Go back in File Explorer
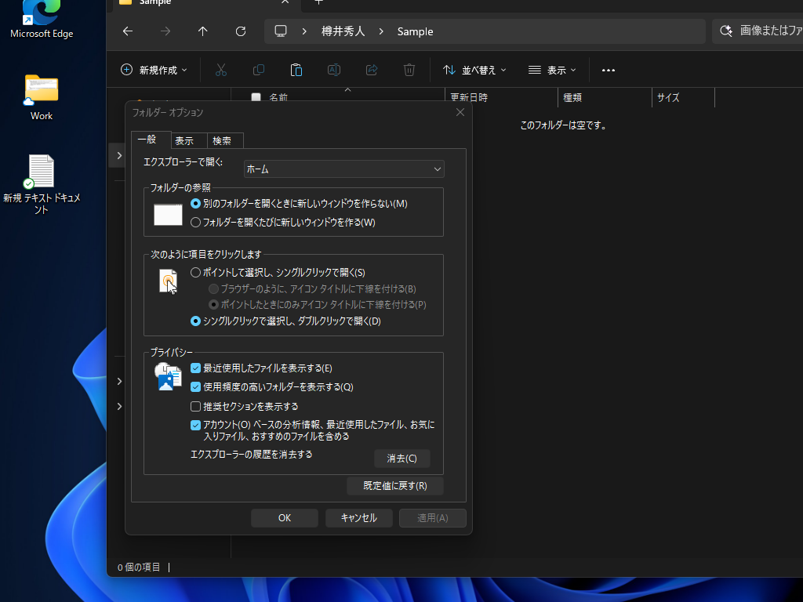 (x=128, y=31)
